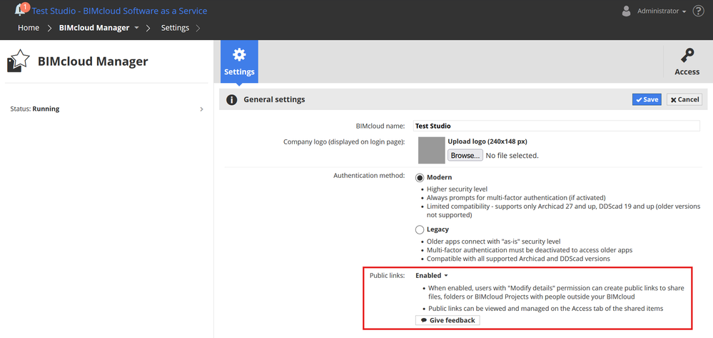The image size is (713, 338).
Task: Open the notifications bell icon
Action: pyautogui.click(x=21, y=10)
